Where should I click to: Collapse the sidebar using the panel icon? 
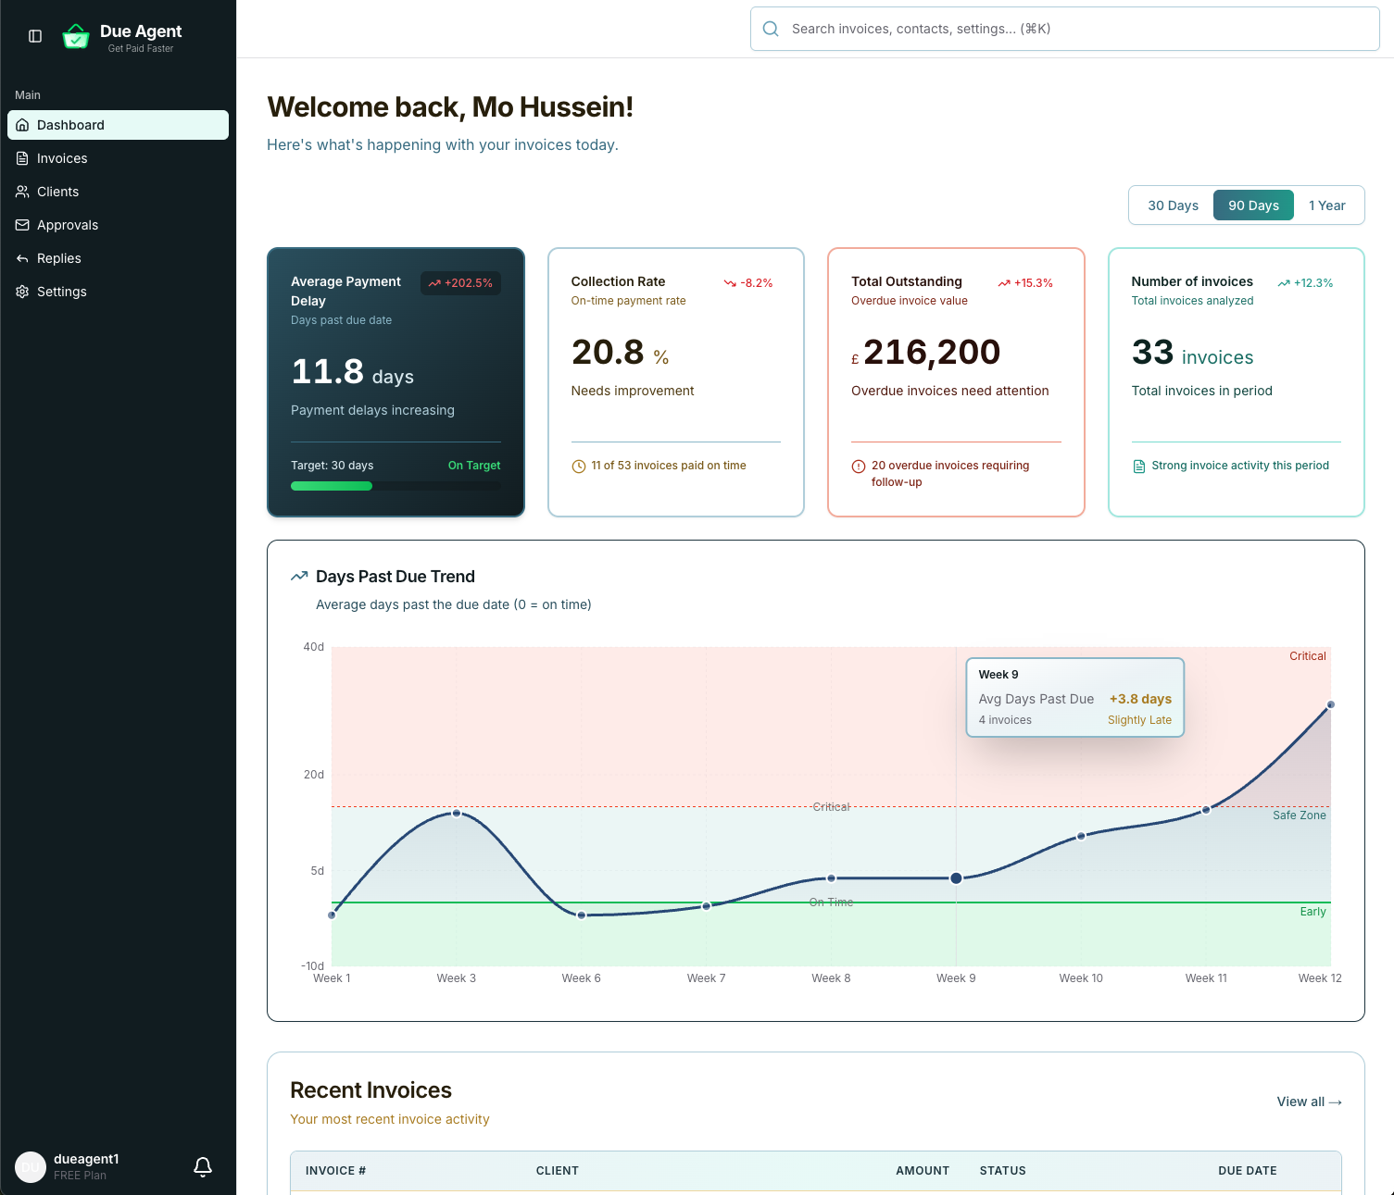pos(34,35)
